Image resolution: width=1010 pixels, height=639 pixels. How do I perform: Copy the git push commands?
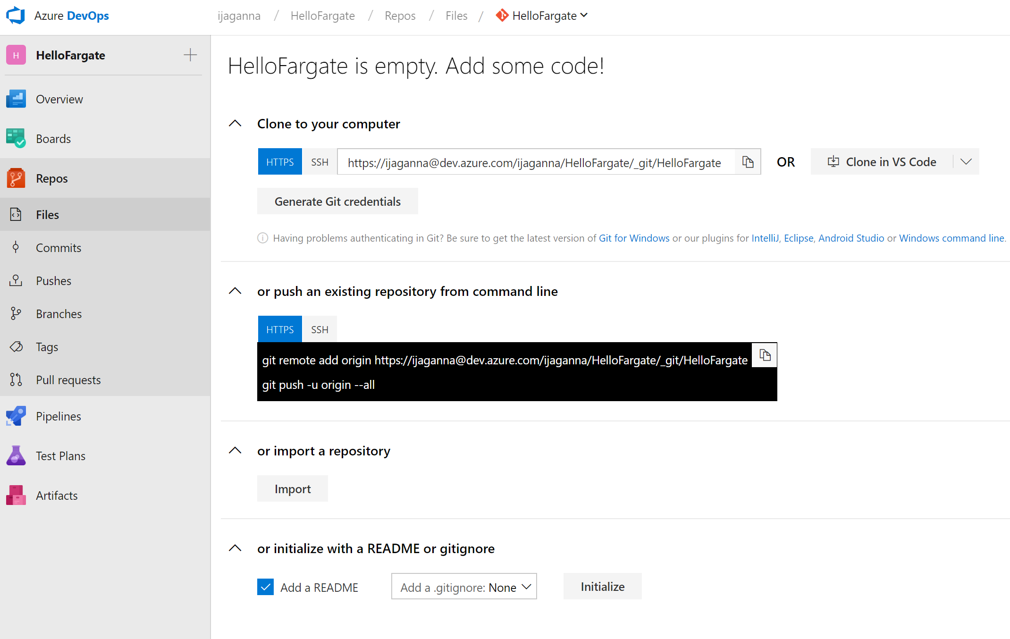(x=765, y=355)
